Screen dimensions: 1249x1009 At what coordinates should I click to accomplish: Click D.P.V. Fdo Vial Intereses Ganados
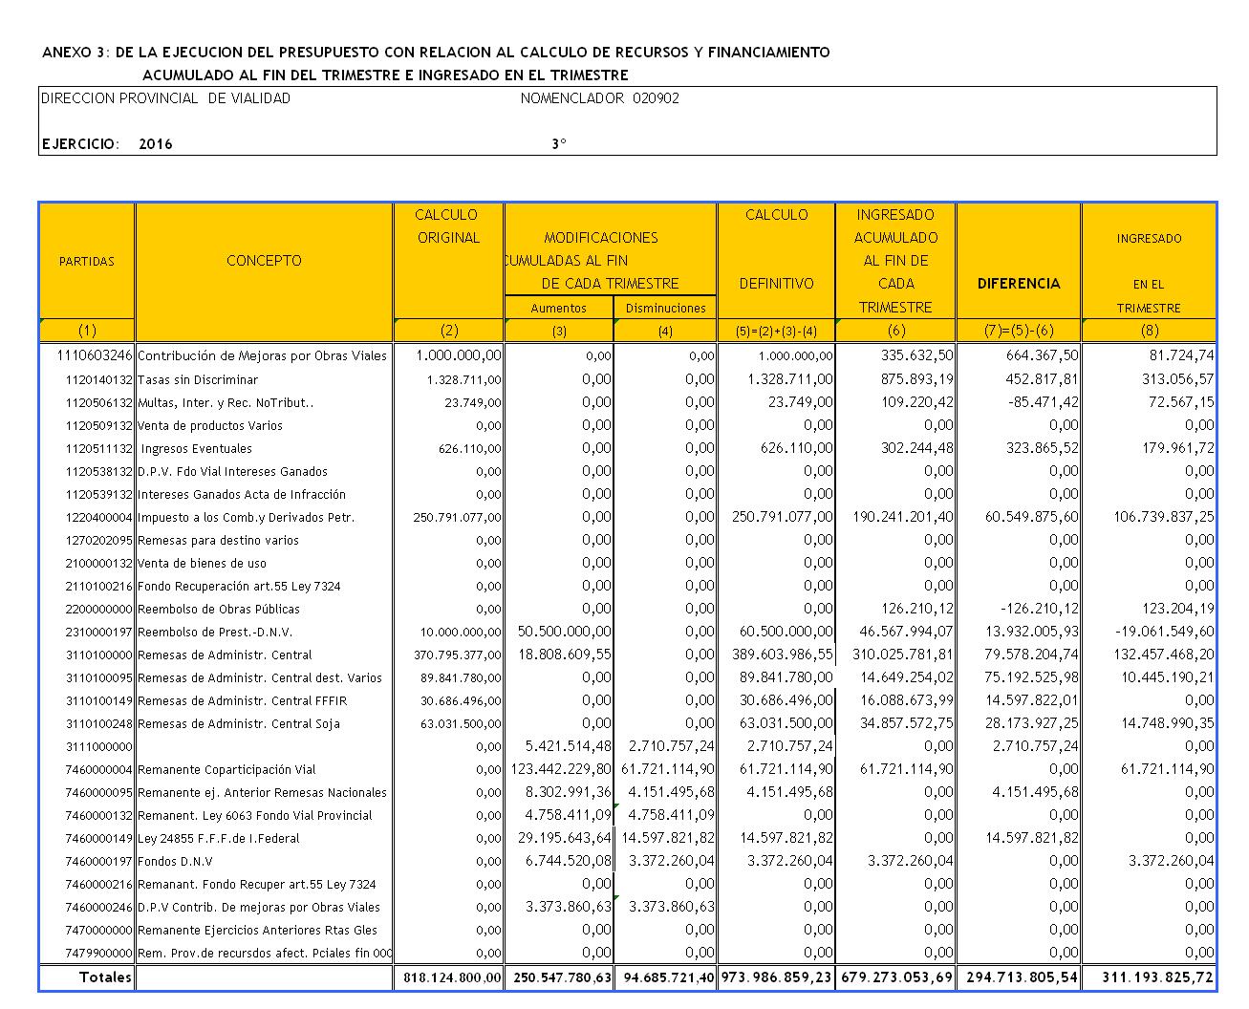[232, 471]
